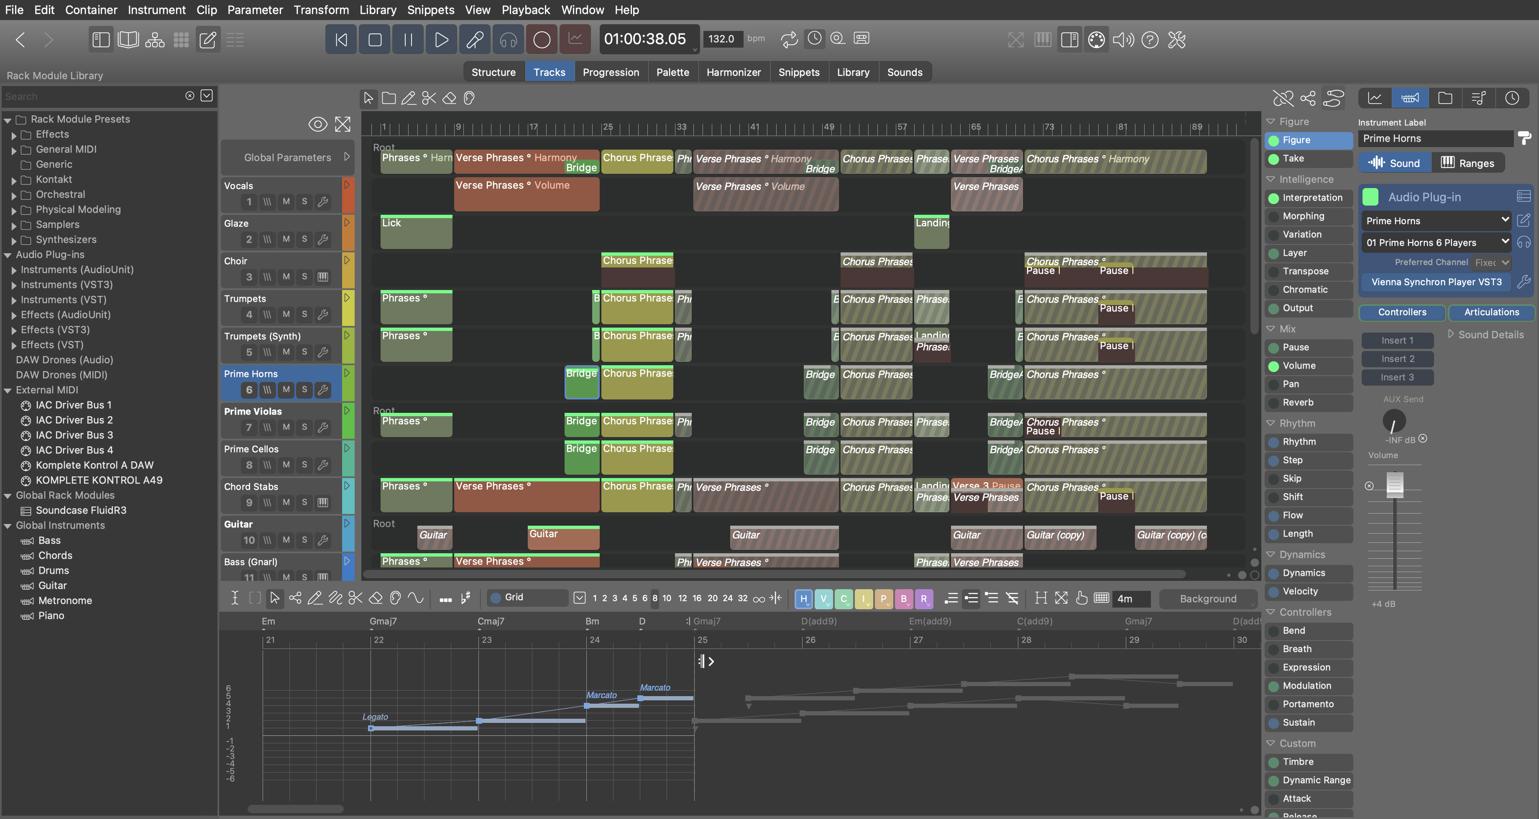Switch to the Progression tab
1539x819 pixels.
pyautogui.click(x=611, y=72)
